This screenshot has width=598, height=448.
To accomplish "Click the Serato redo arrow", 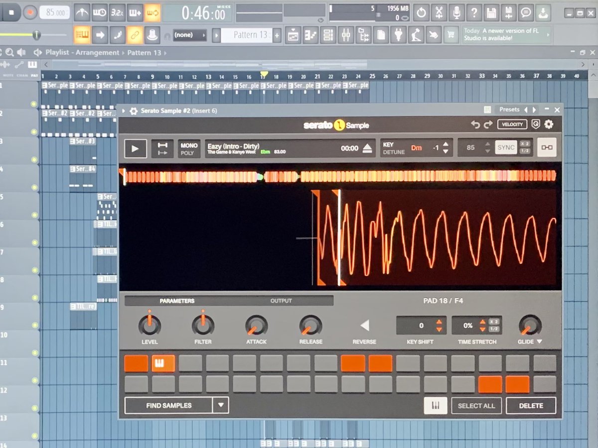I will pyautogui.click(x=488, y=124).
